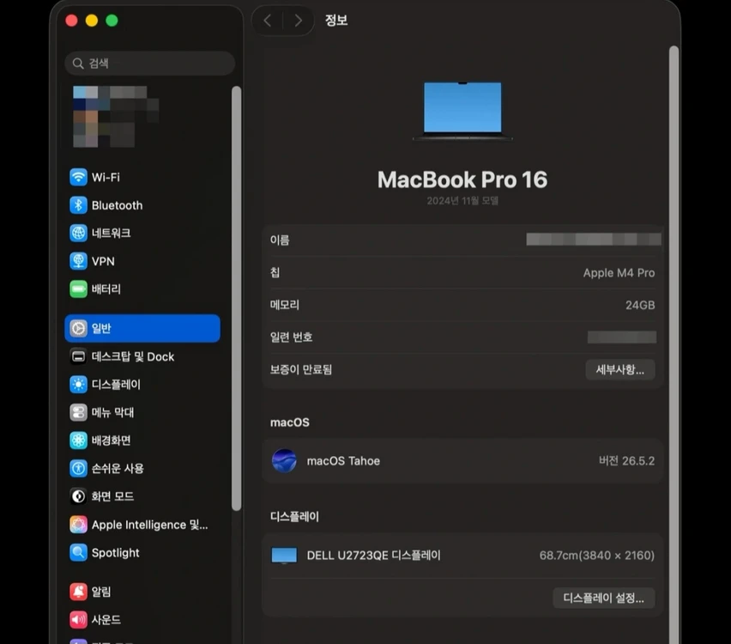Viewport: 731px width, 644px height.
Task: Click the green zoom window button
Action: pyautogui.click(x=112, y=21)
